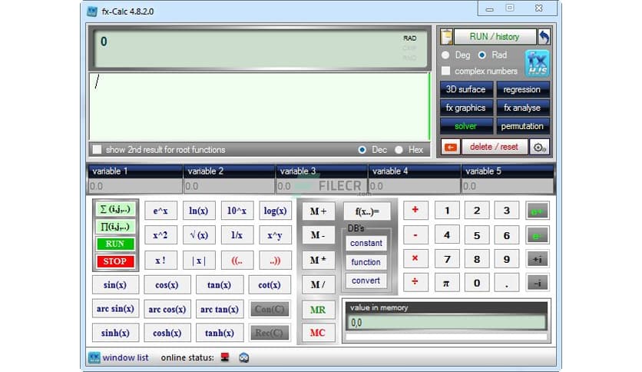Click the window list link
The width and height of the screenshot is (642, 372).
125,357
